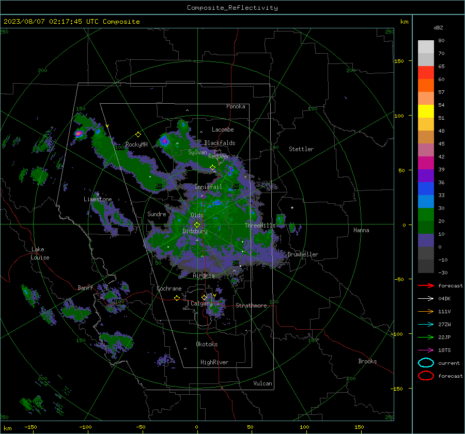Click the red swatch between 65 and 60 dBZ
Image resolution: width=465 pixels, height=434 pixels.
pyautogui.click(x=426, y=73)
